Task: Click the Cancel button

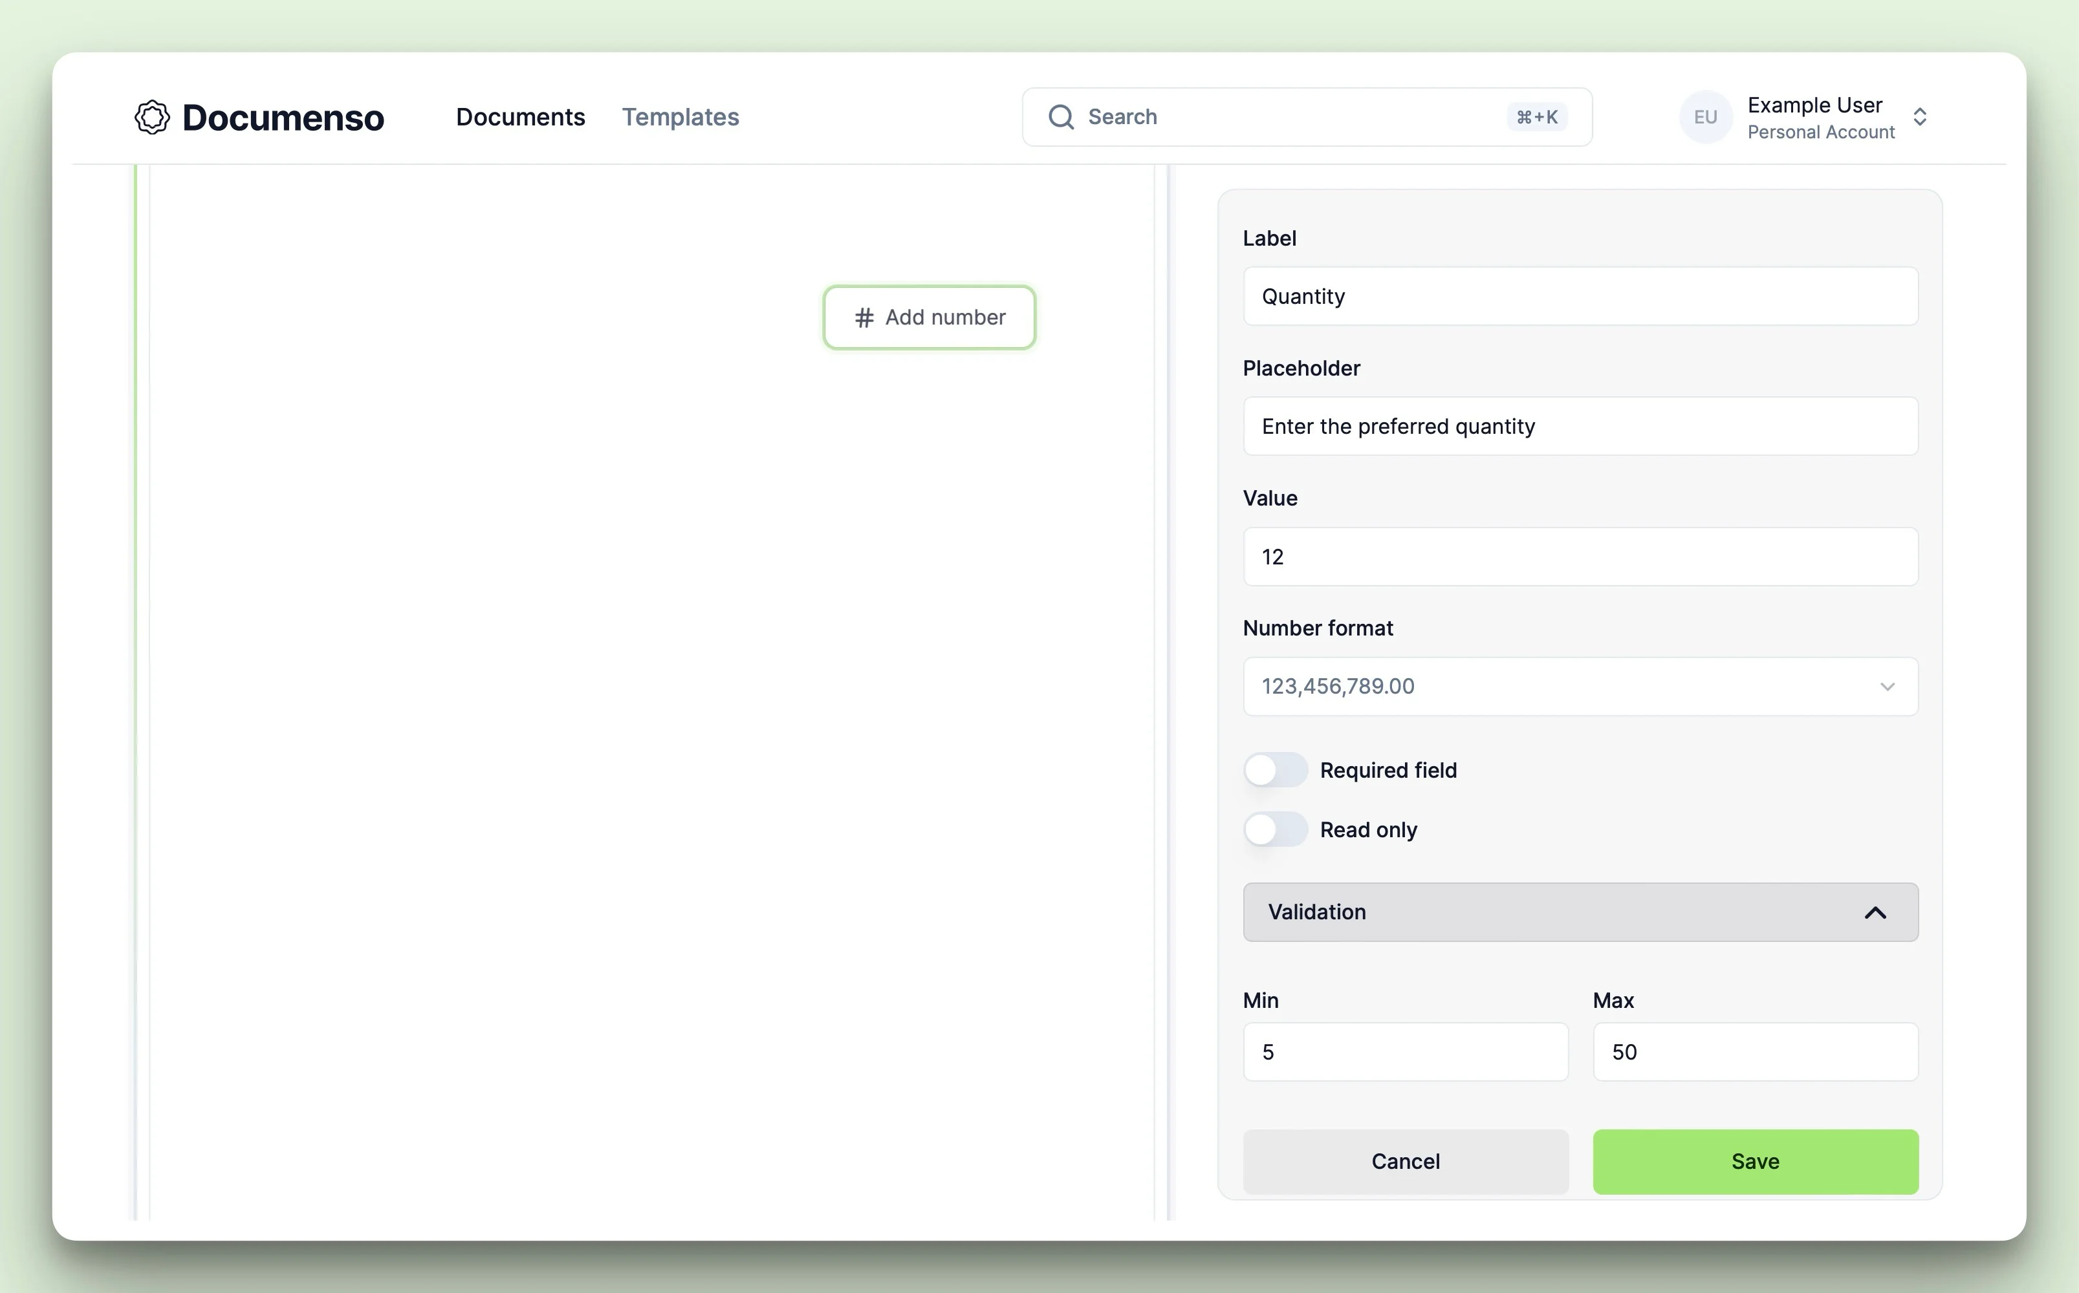Action: (1405, 1161)
